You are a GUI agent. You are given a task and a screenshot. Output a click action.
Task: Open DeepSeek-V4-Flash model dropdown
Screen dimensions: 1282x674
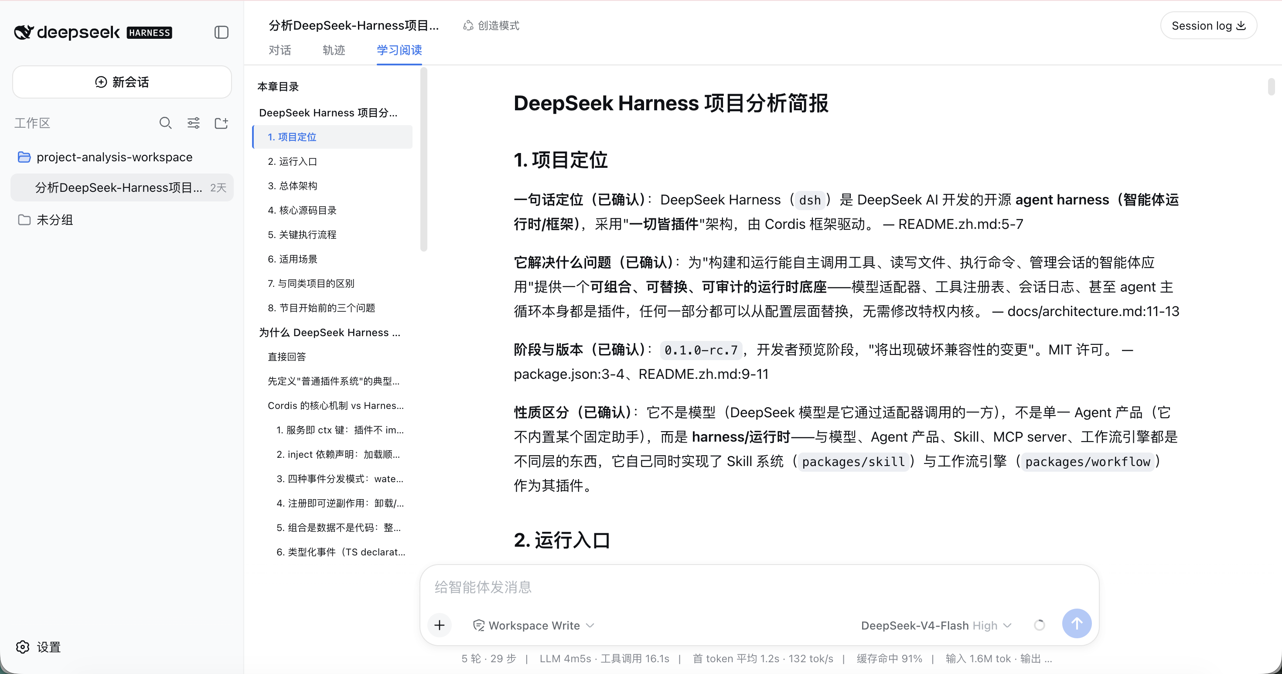tap(936, 625)
